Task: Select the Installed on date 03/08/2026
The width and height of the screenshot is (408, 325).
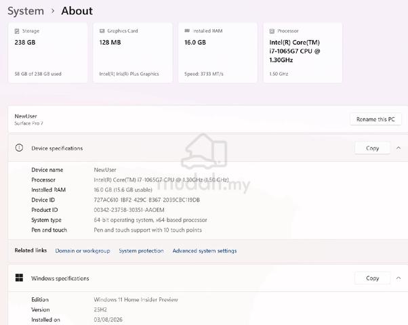Action: [108, 320]
